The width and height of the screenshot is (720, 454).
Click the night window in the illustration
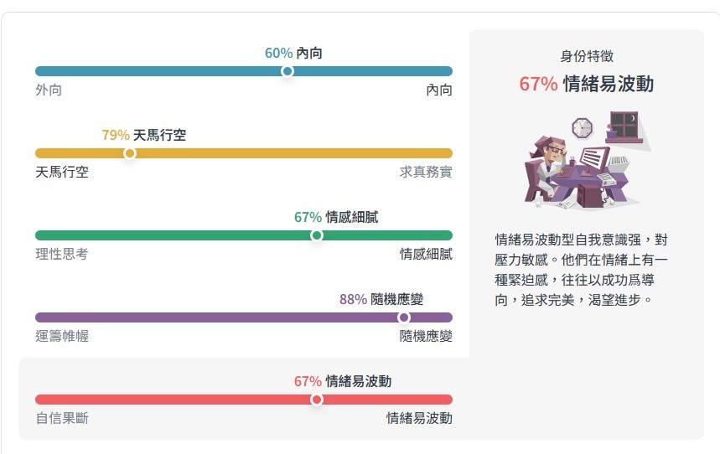(x=624, y=125)
